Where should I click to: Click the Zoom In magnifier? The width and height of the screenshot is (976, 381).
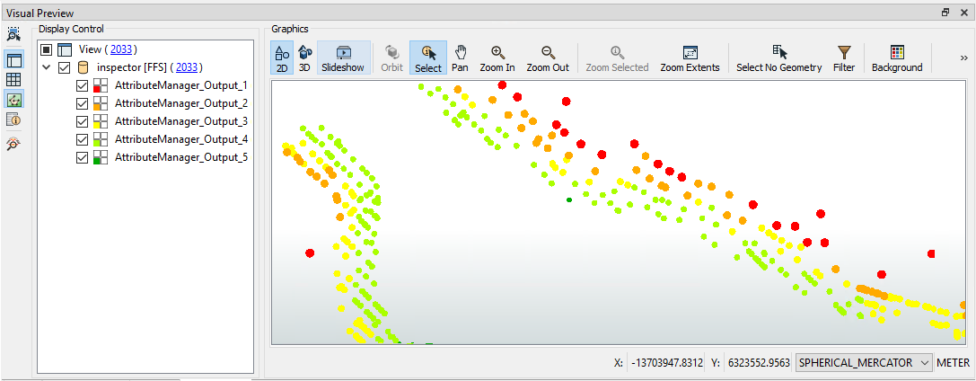497,58
